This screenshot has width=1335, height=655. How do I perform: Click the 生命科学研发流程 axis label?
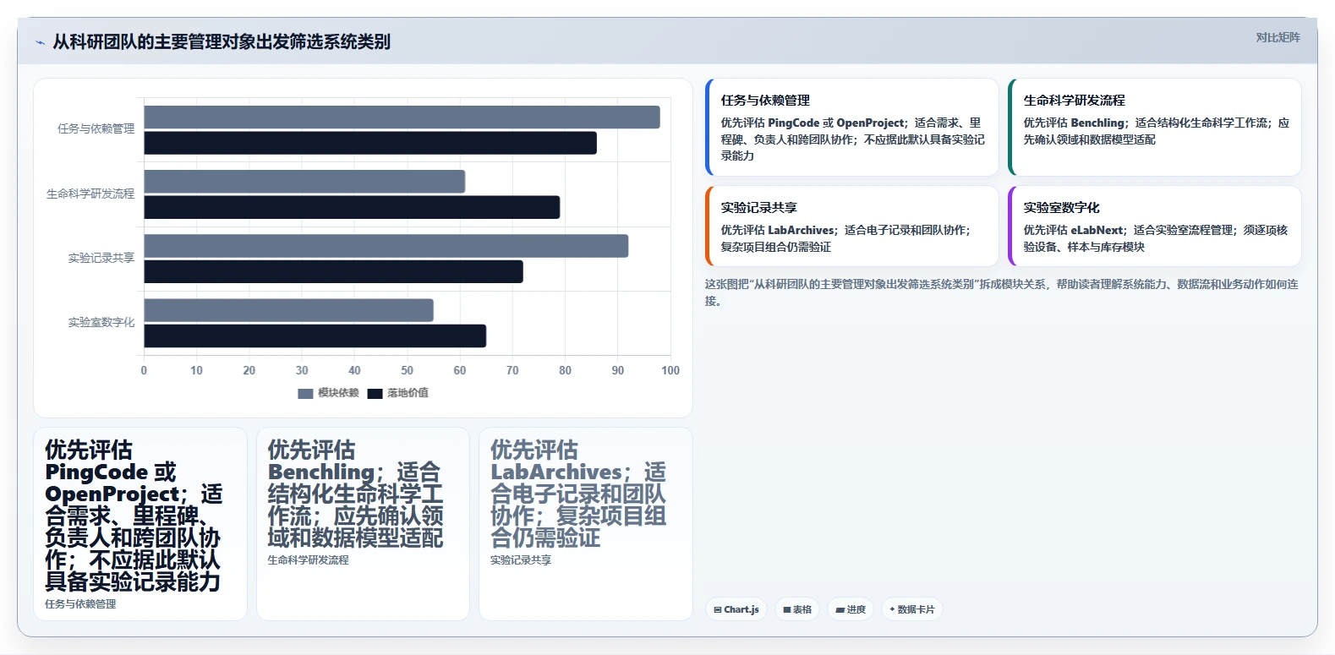pos(90,194)
